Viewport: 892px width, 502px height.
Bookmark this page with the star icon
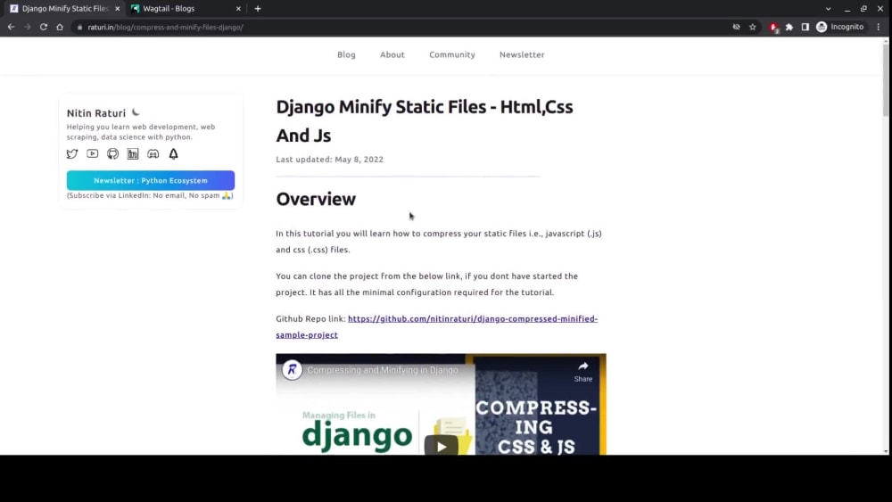tap(753, 27)
